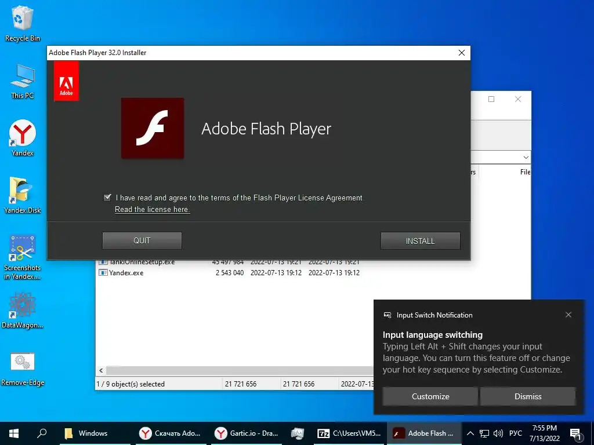Click the Flash Player logo tile
This screenshot has width=594, height=445.
click(x=153, y=128)
